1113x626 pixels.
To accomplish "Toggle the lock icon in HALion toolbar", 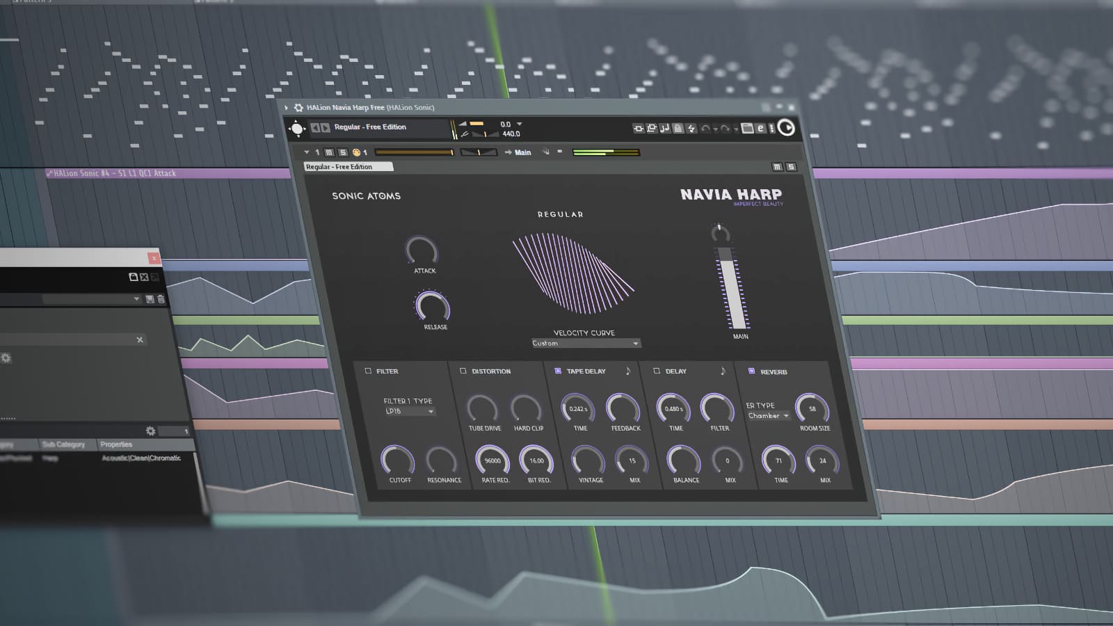I will pyautogui.click(x=678, y=129).
